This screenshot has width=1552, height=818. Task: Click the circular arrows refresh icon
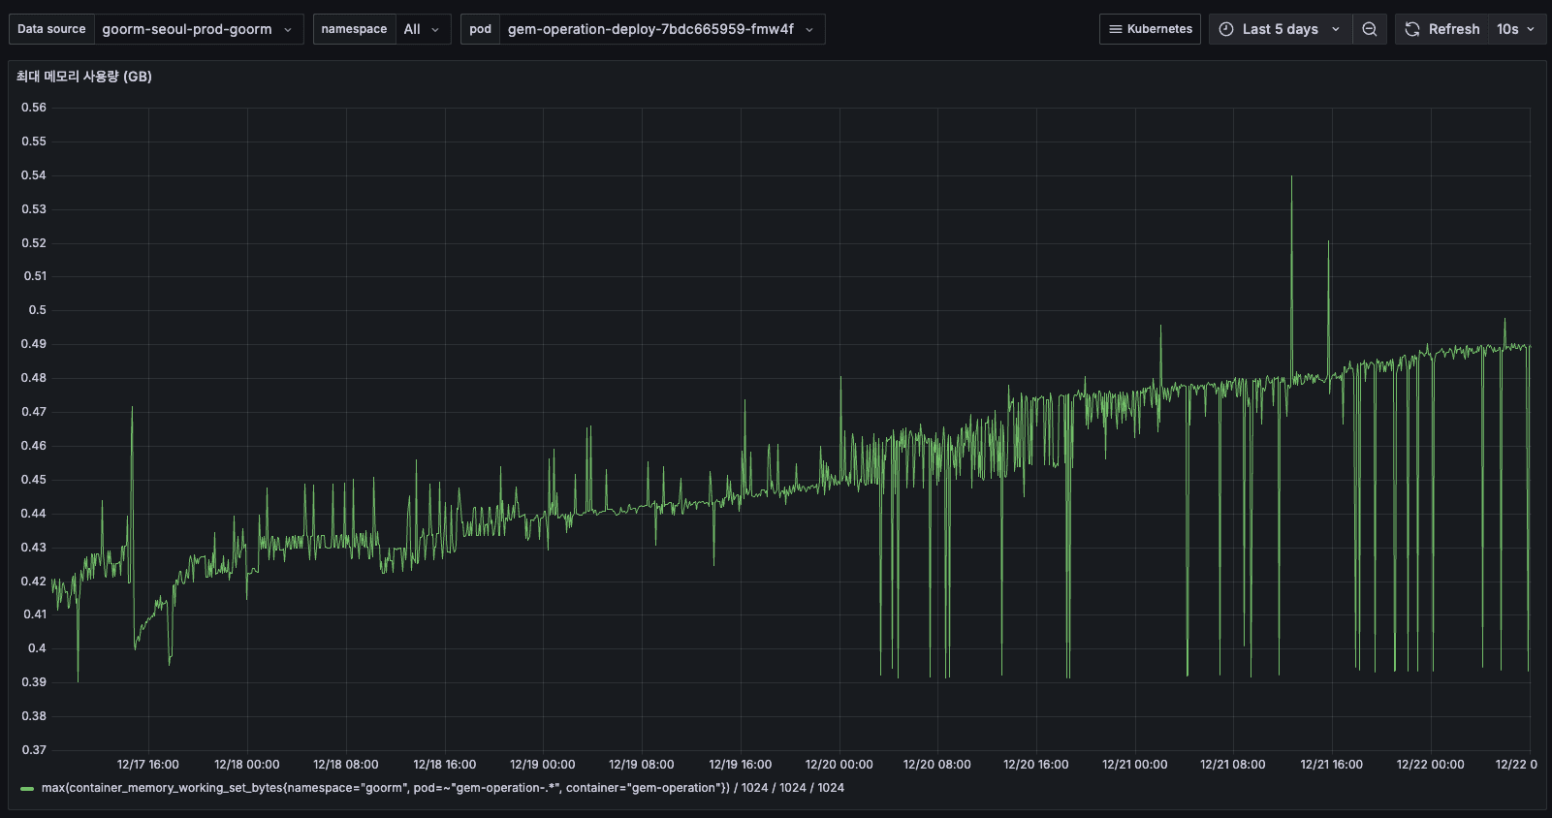coord(1412,29)
